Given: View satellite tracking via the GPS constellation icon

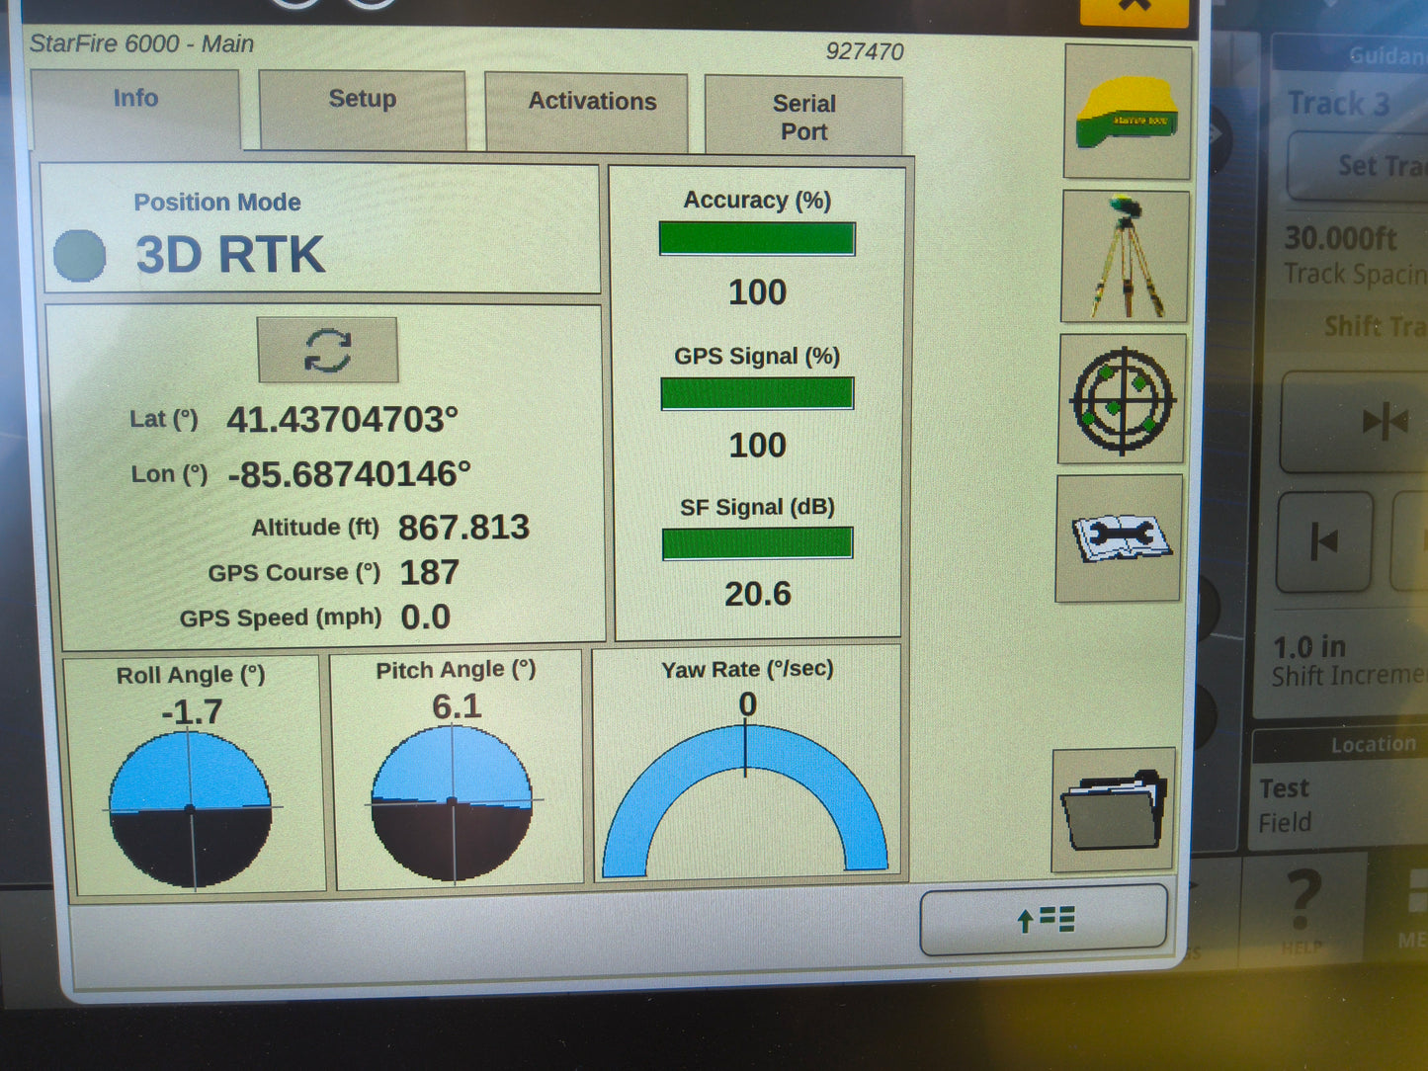Looking at the screenshot, I should 1122,400.
